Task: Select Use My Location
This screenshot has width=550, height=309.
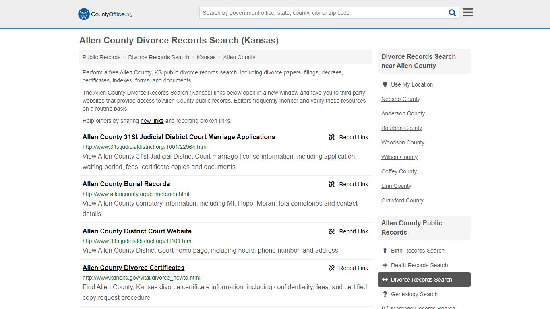Action: pos(411,84)
